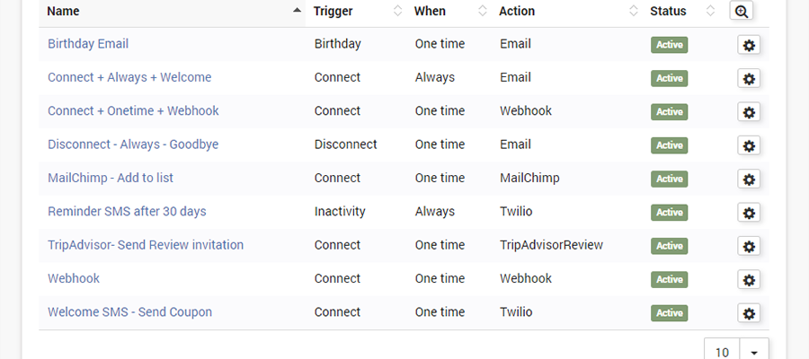Viewport: 809px width, 359px height.
Task: Click the magnifier search icon in table header
Action: click(742, 12)
